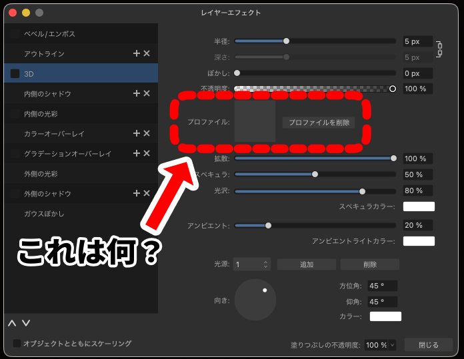Check オブジェクトとともにスケーリング checkbox
The width and height of the screenshot is (464, 359).
[17, 343]
